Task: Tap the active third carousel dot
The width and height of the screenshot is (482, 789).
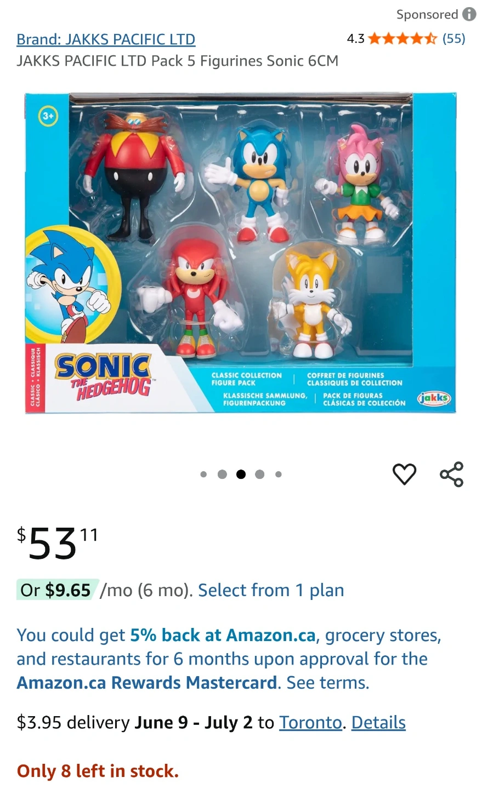Action: pyautogui.click(x=241, y=474)
